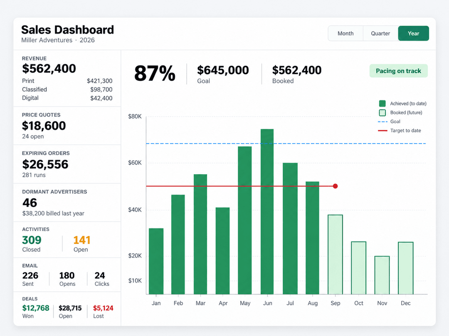Click the $562,400 Booked figure in header
This screenshot has height=336, width=449.
tap(297, 70)
